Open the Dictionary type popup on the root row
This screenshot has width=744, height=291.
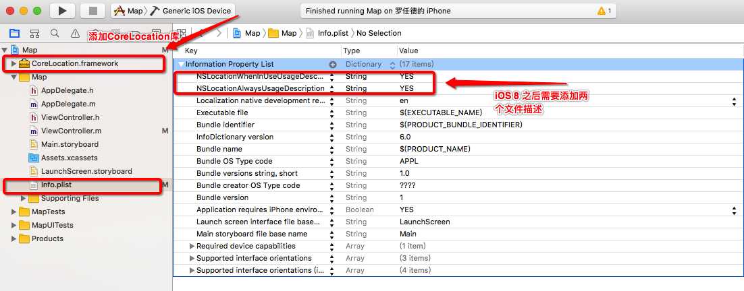click(392, 65)
